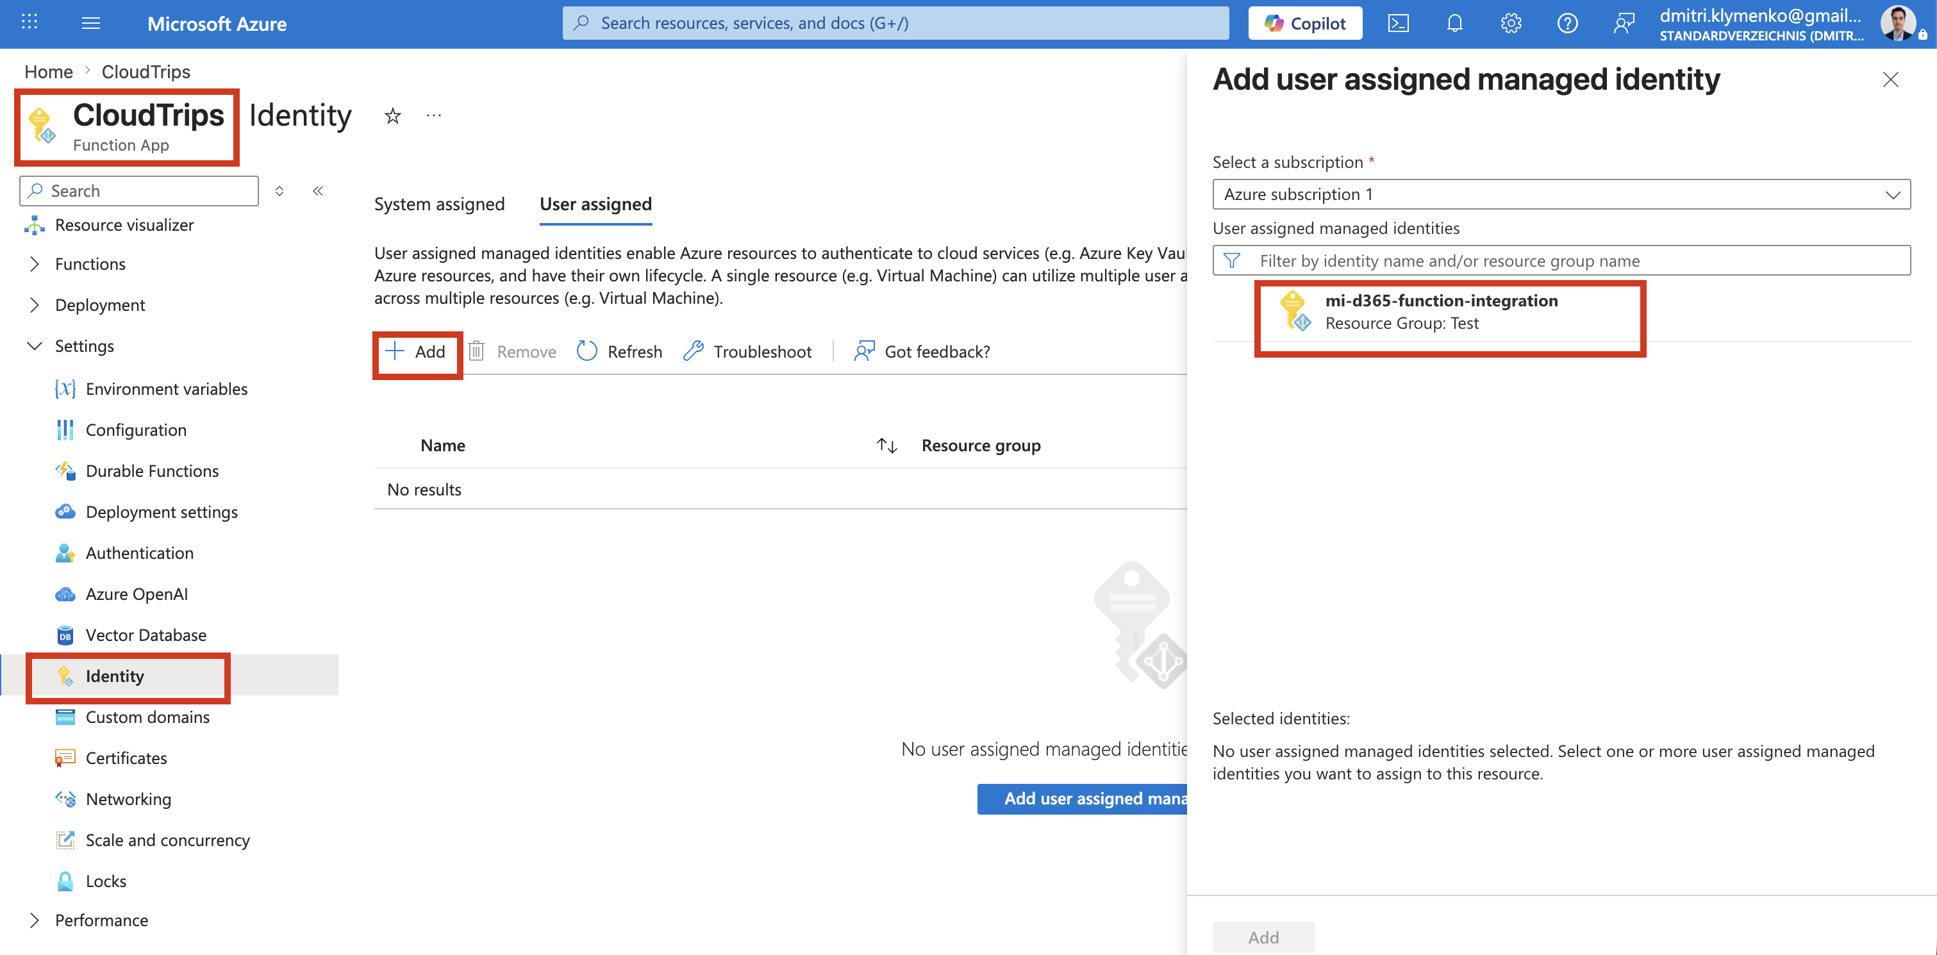This screenshot has height=955, width=1937.
Task: Focus the sidebar Search box
Action: 139,191
